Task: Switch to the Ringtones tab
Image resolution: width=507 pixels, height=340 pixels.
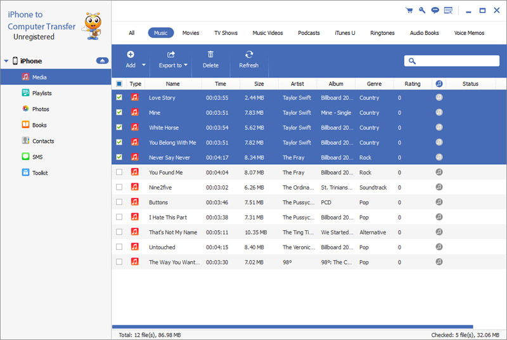Action: (383, 33)
